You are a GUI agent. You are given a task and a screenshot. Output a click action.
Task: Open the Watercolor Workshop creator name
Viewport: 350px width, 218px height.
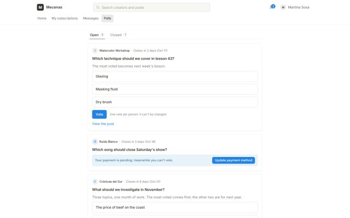[x=114, y=51]
